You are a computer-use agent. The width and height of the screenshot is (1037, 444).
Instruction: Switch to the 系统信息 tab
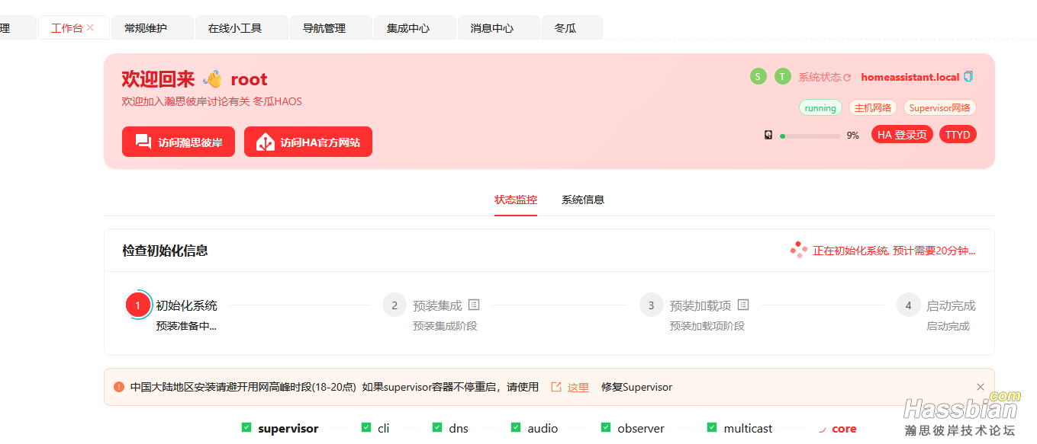coord(582,200)
